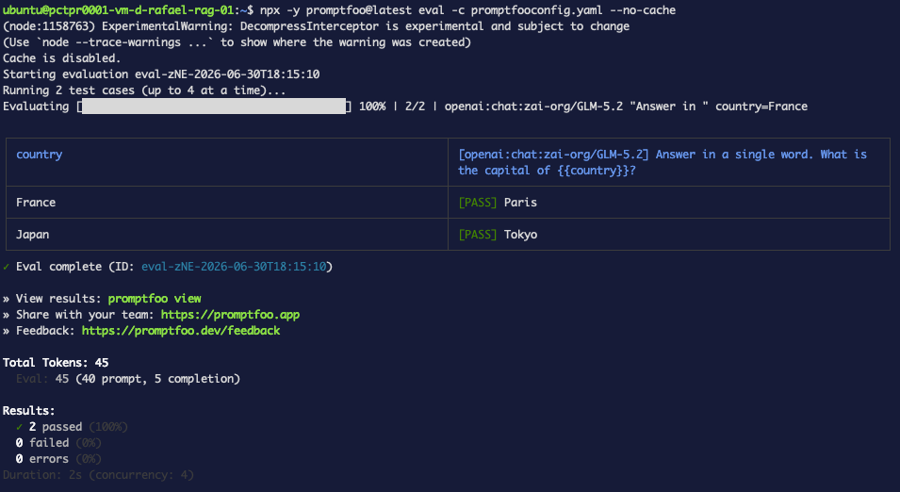This screenshot has width=900, height=492.
Task: Click the 'node --trace-warnings' hint line
Action: tap(237, 42)
